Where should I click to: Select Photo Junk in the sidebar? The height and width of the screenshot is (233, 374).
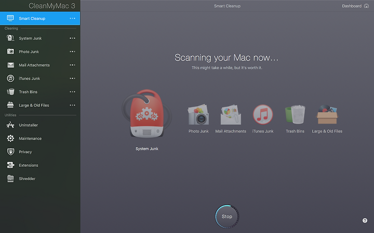[x=40, y=51]
